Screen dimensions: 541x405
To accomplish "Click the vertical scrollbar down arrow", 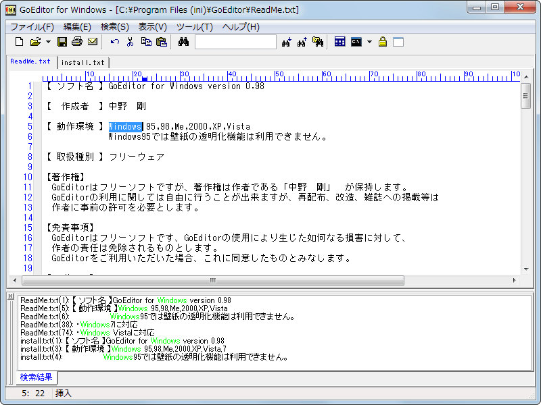I will point(526,269).
